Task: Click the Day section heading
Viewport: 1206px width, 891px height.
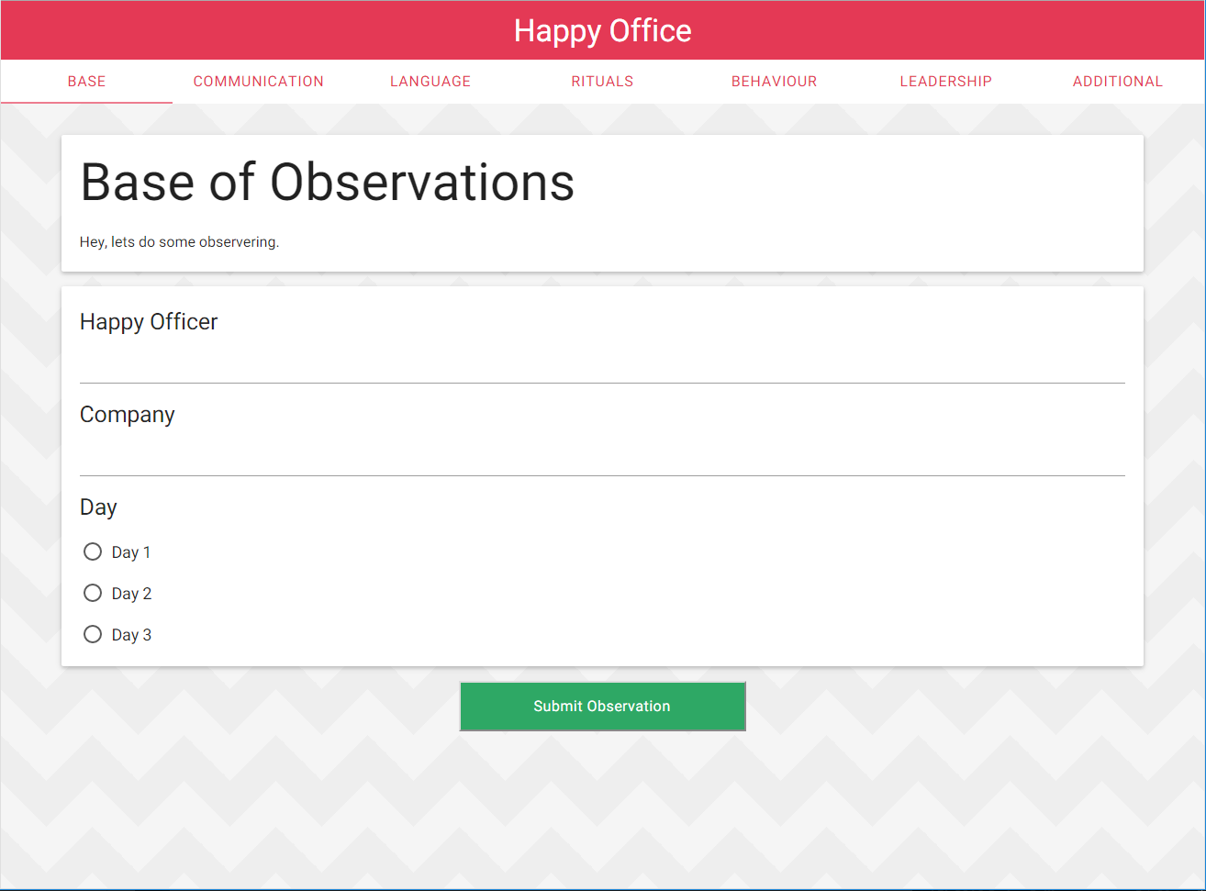Action: pyautogui.click(x=98, y=507)
